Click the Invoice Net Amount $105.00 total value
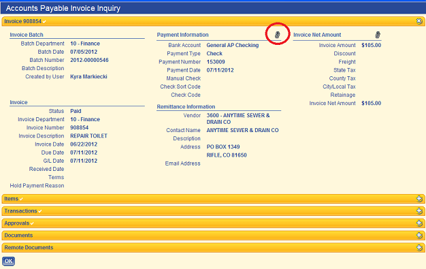Screen dimensions: 426x269 click(x=371, y=103)
